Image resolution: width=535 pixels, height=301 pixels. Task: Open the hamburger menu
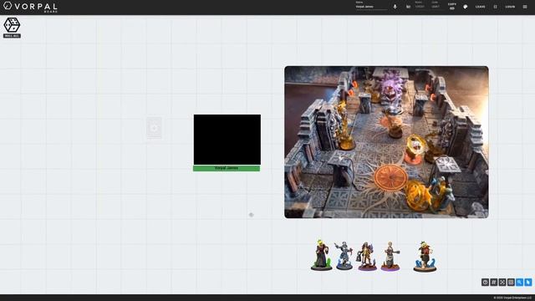point(525,7)
